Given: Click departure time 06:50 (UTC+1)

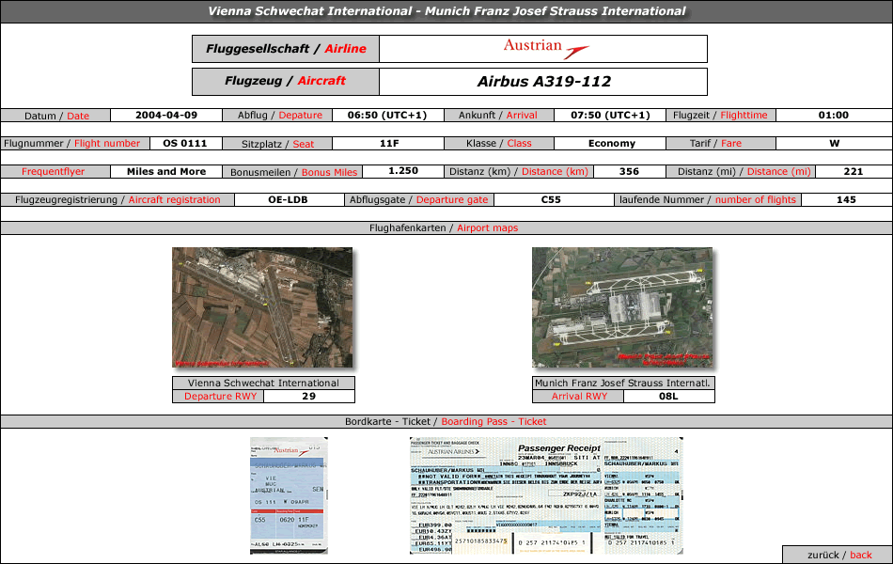Looking at the screenshot, I should [x=387, y=115].
